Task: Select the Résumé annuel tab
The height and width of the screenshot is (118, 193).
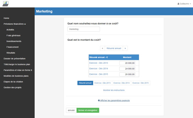Action: pos(85,83)
